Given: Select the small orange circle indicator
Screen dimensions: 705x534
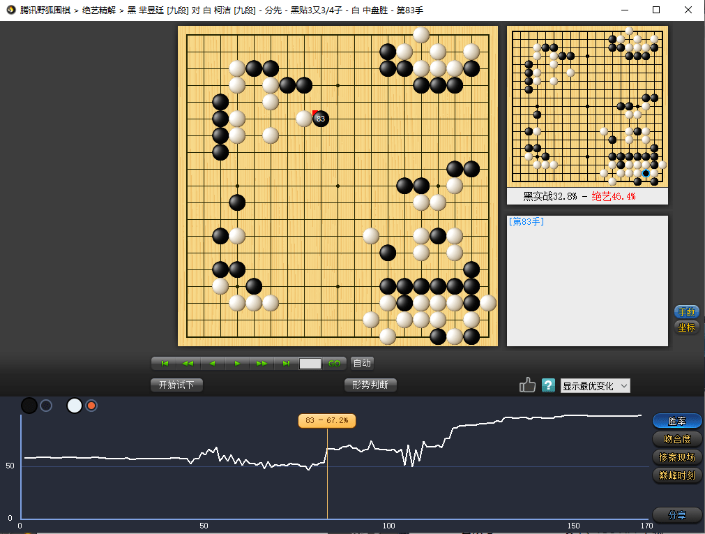Looking at the screenshot, I should pos(91,406).
